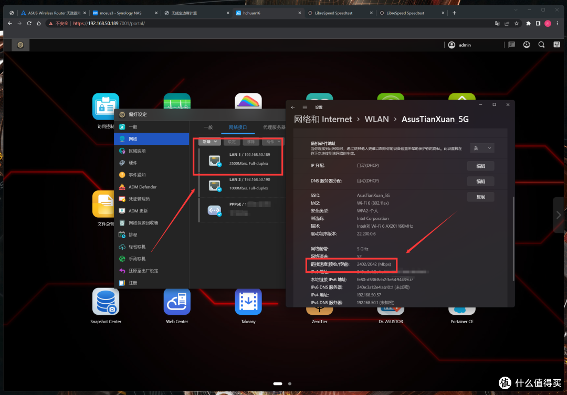Select the PPPoE connection icon
This screenshot has width=567, height=395.
coord(214,210)
